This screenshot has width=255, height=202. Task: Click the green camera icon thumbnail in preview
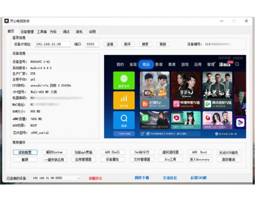click(x=155, y=120)
